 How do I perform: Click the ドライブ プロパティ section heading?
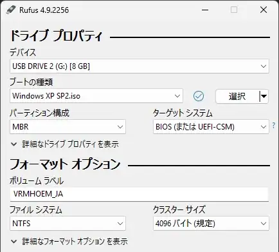coord(57,35)
